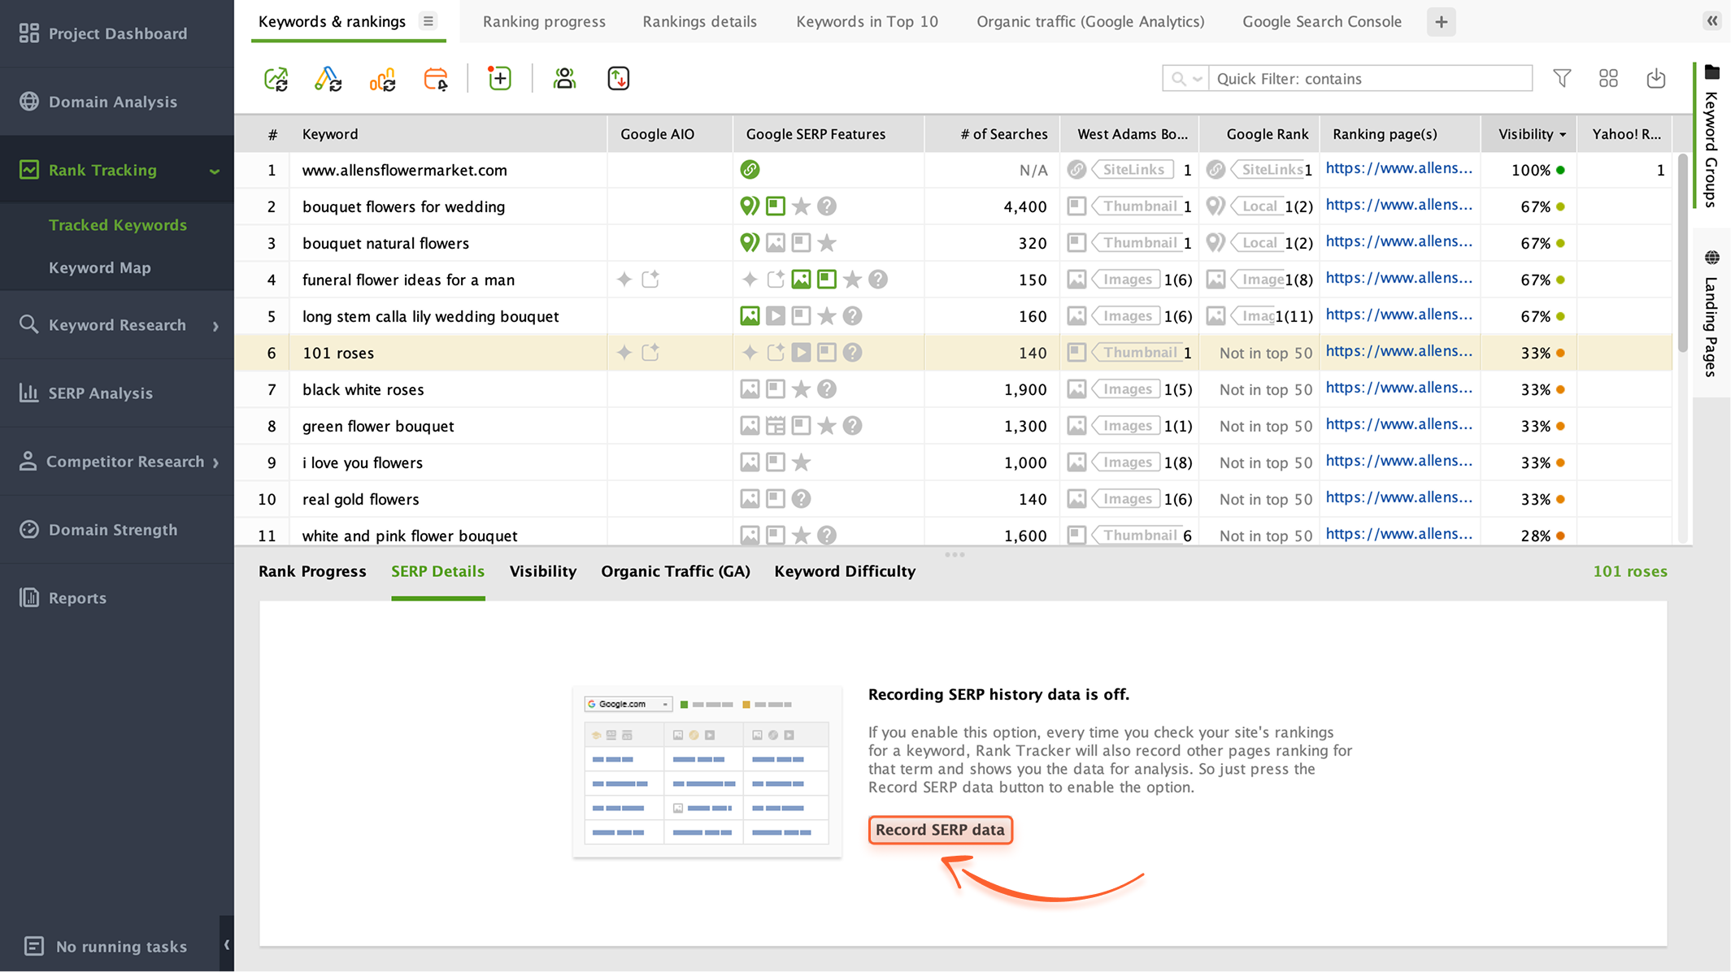This screenshot has width=1731, height=972.
Task: Click green image icon for funeral flower ideas row
Action: 801,280
